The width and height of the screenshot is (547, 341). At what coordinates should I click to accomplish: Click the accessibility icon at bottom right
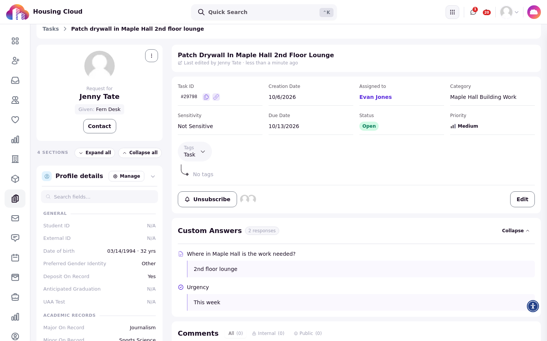pos(533,306)
